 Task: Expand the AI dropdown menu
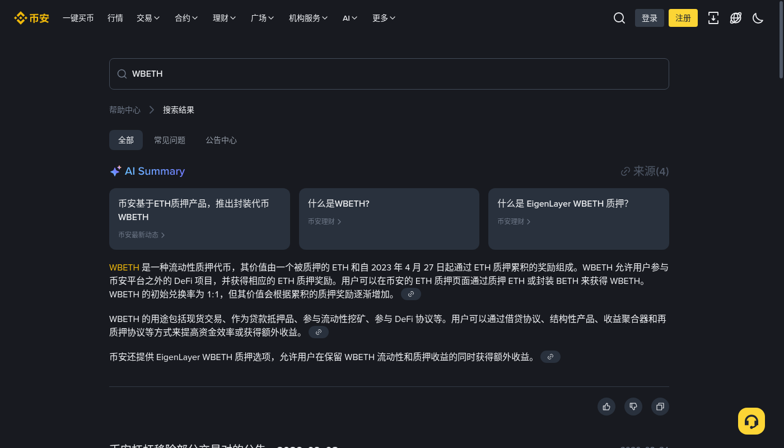pos(350,18)
